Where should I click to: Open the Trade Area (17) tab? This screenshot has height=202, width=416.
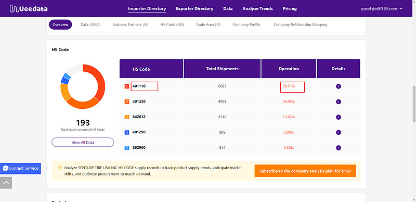pos(208,24)
